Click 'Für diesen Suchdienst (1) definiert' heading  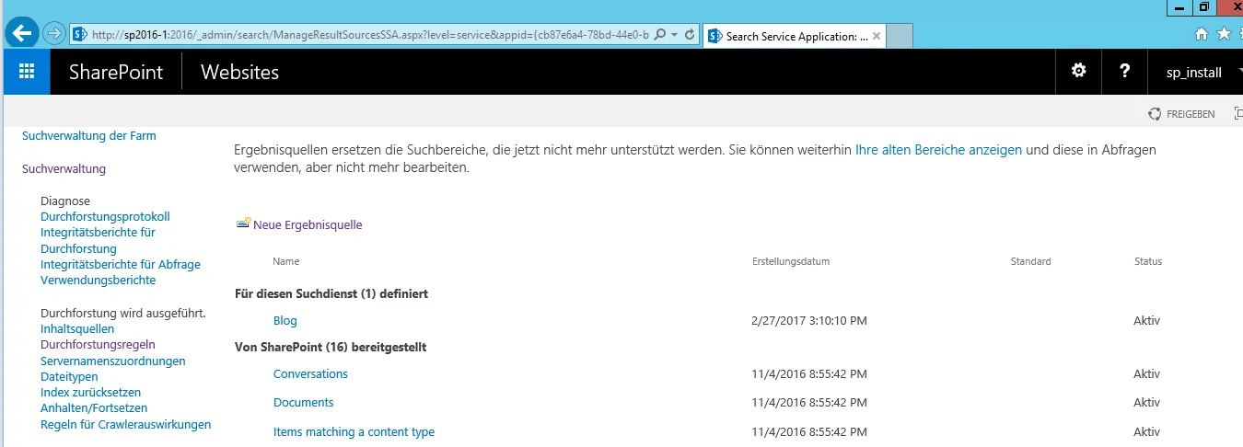pos(331,293)
